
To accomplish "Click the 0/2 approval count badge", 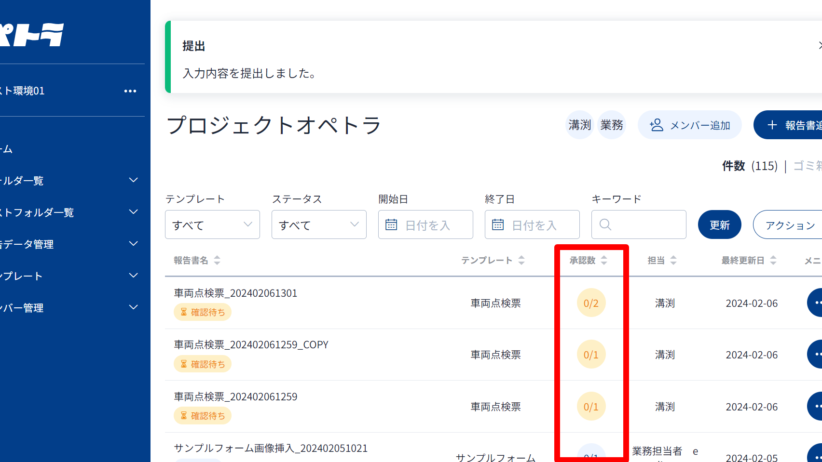I will point(591,304).
